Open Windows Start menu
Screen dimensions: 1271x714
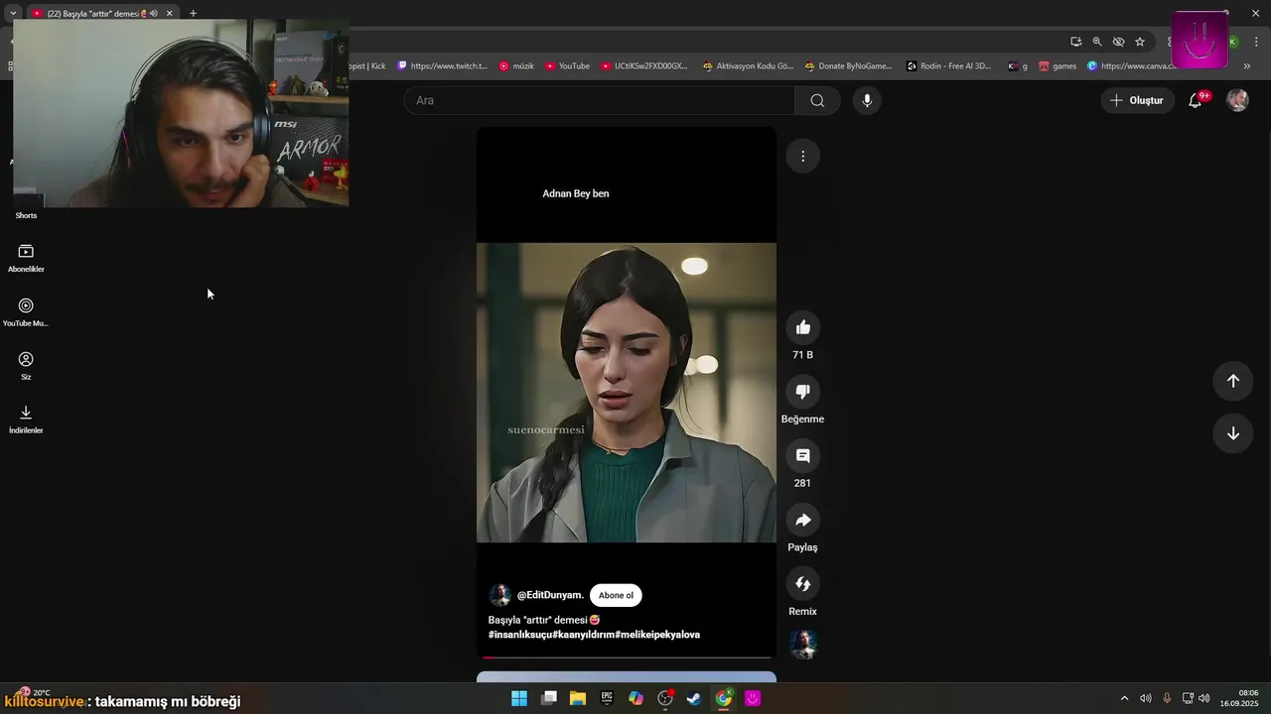519,698
